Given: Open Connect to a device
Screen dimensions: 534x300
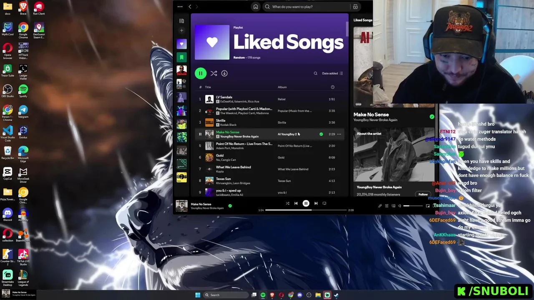Looking at the screenshot, I should [393, 206].
